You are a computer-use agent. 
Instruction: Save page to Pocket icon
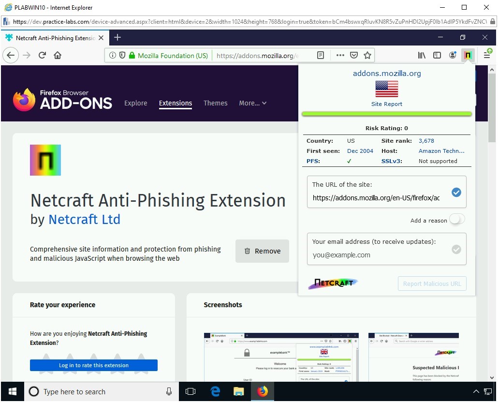tap(354, 55)
